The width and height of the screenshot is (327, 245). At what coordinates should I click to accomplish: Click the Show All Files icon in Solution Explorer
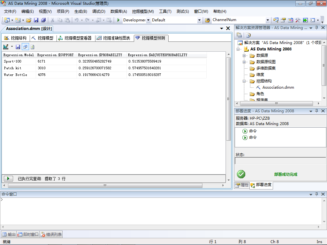coord(248,35)
